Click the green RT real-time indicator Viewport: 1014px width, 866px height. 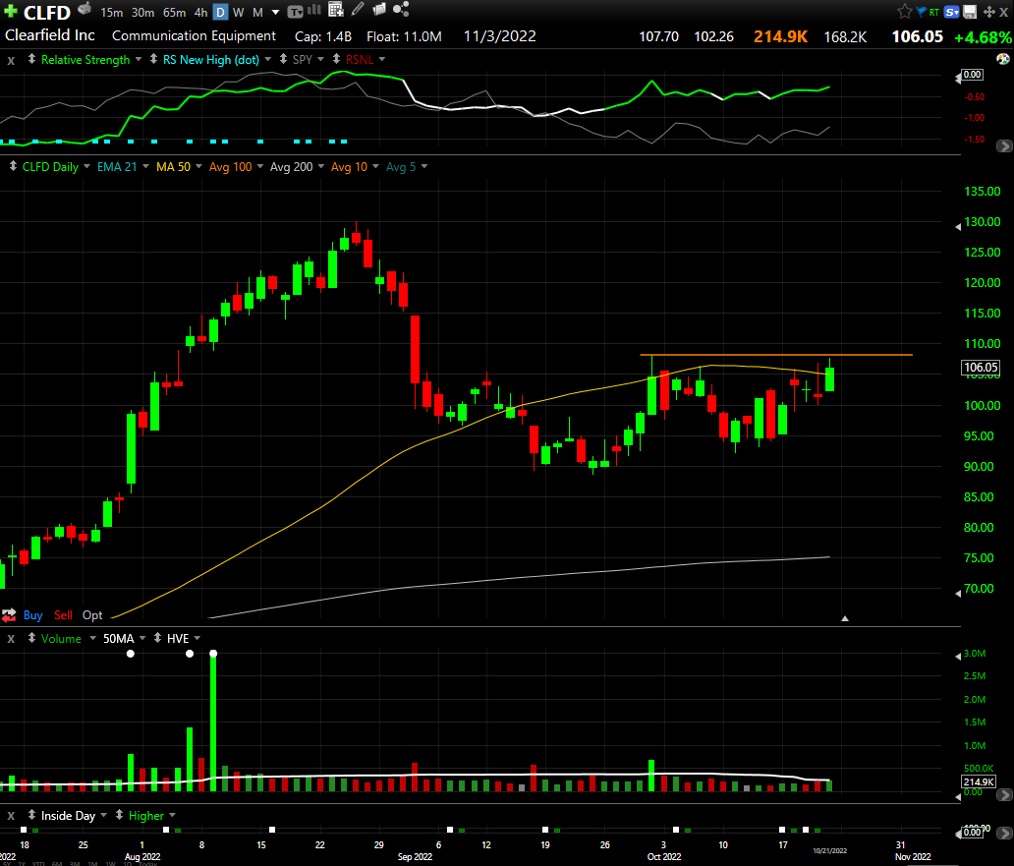click(x=933, y=13)
